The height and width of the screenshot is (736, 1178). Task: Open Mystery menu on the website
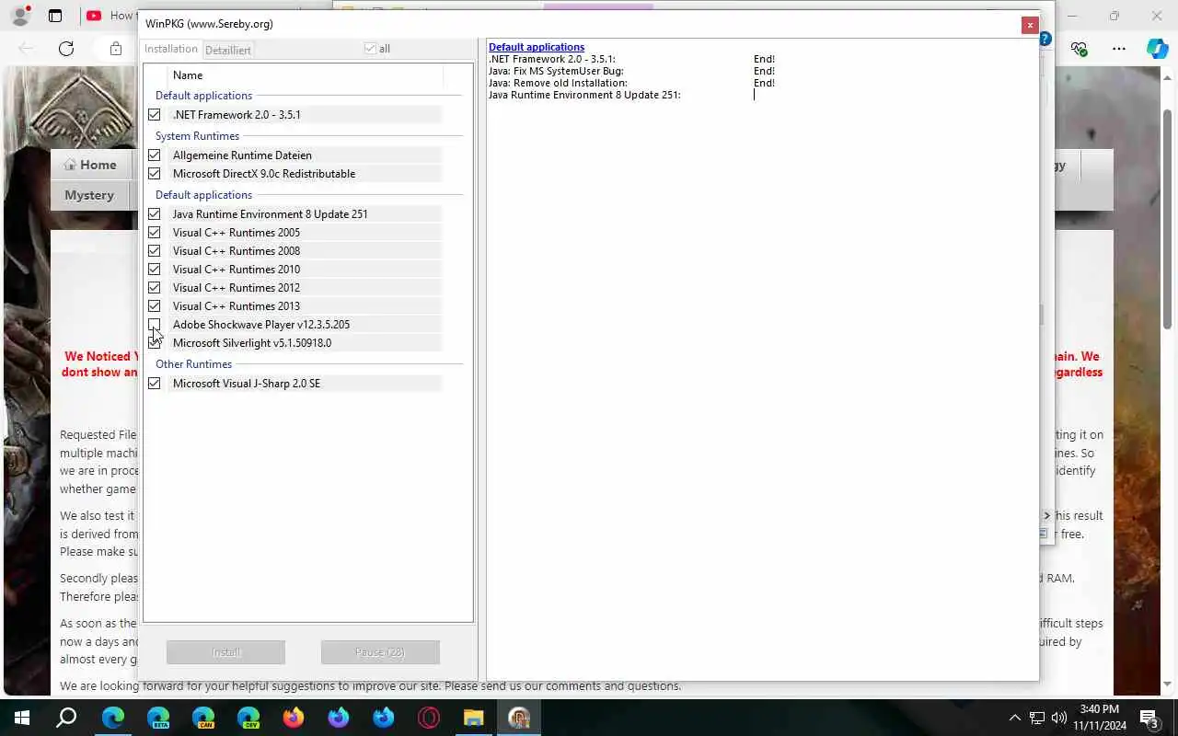pyautogui.click(x=89, y=195)
